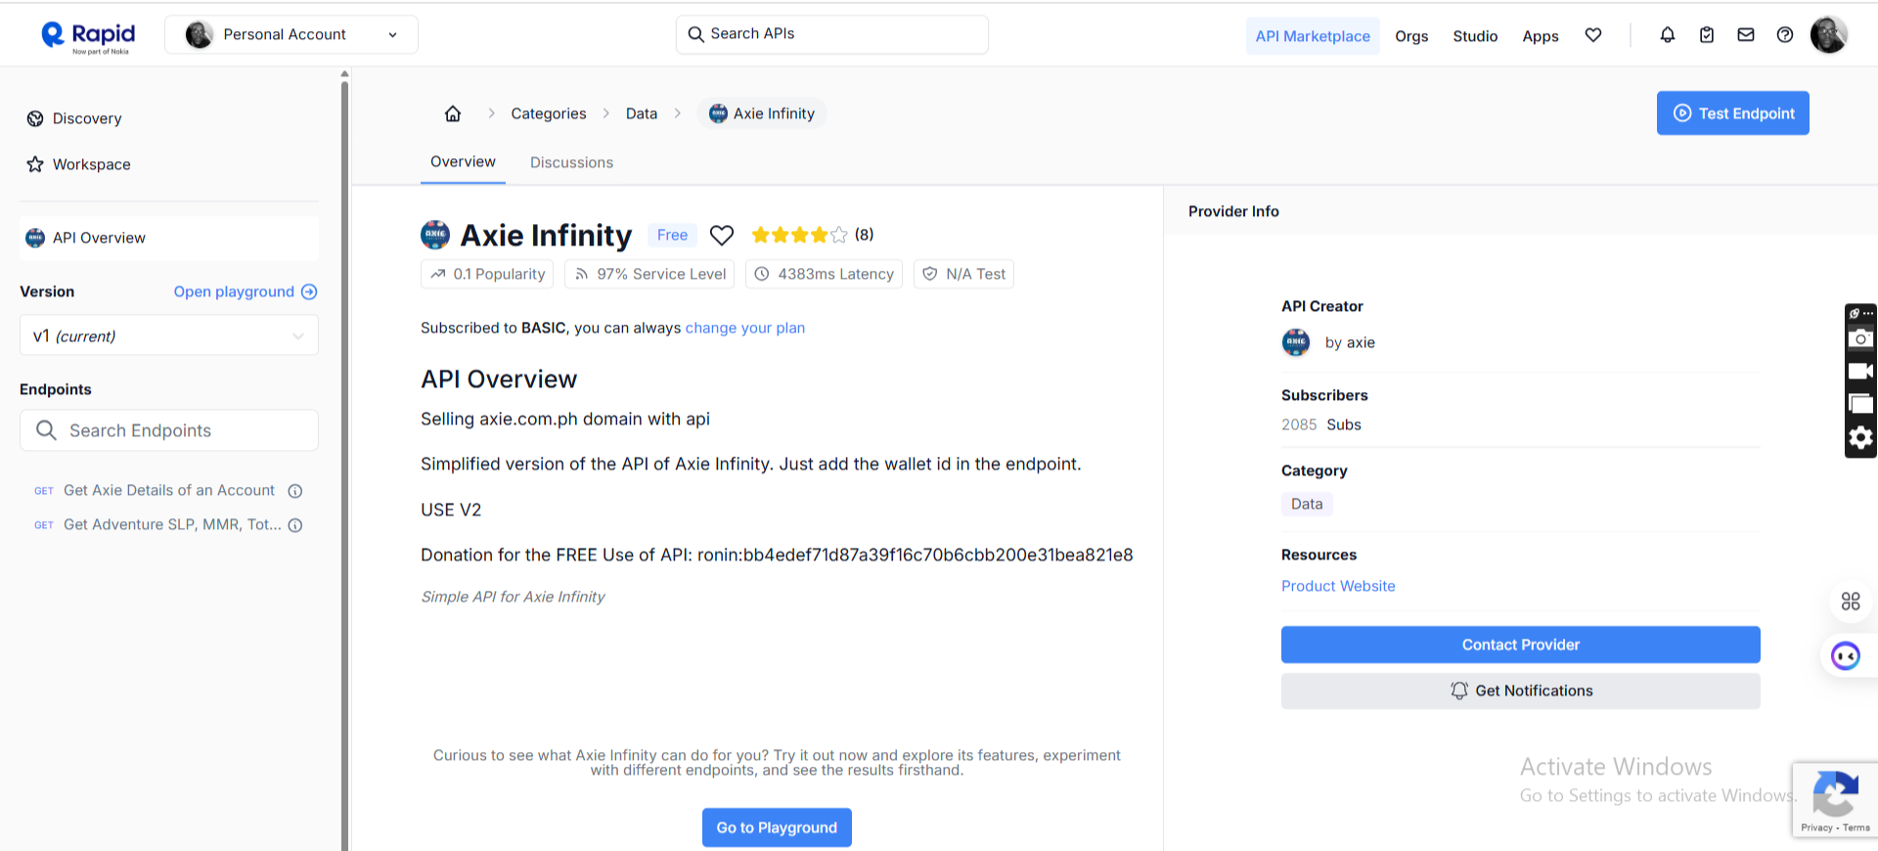Open the Studio menu item
Image resolution: width=1878 pixels, height=851 pixels.
tap(1475, 36)
